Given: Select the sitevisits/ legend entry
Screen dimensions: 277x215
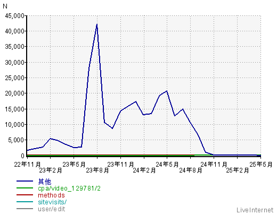Looking at the screenshot, I should coord(52,202).
